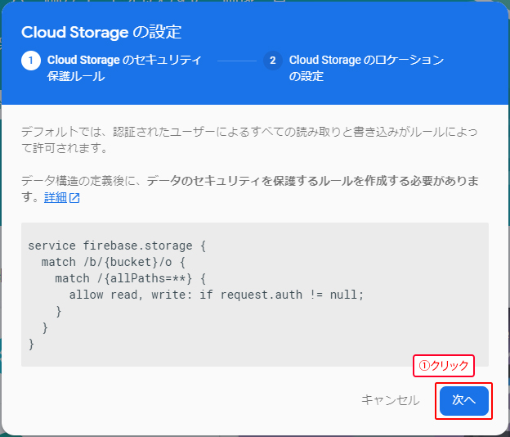This screenshot has width=510, height=437.
Task: Click the step 1 number circle
Action: [x=31, y=61]
